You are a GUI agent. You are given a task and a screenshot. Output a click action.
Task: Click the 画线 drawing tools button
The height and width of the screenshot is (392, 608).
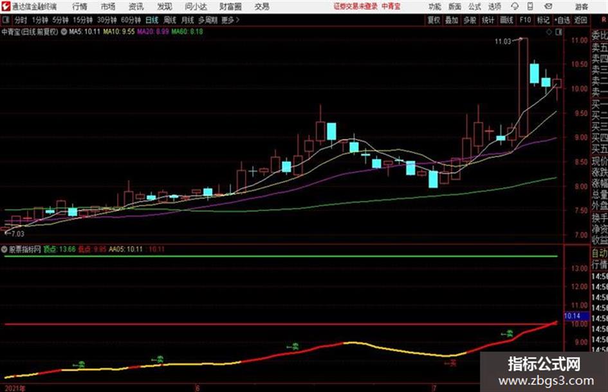[x=506, y=20]
